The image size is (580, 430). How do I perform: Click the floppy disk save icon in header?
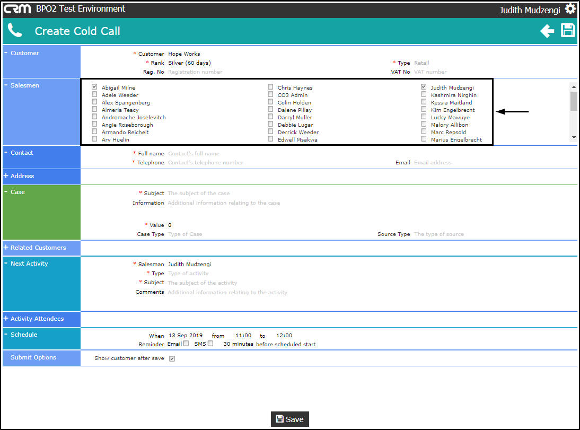coord(568,31)
